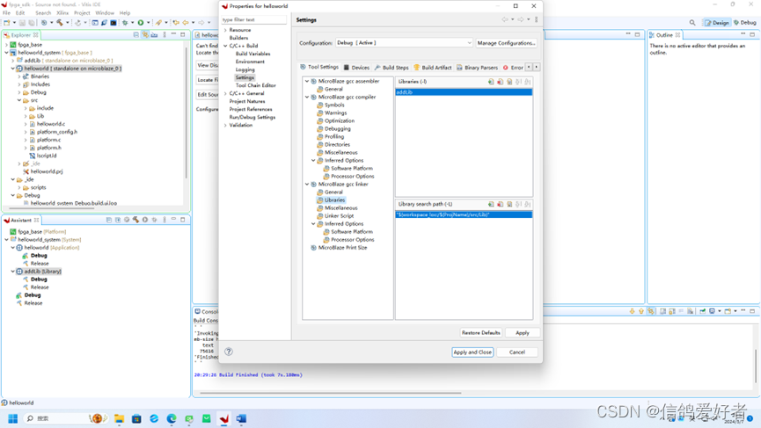Click Manage Configurations button
Screen dimensions: 761x428
click(506, 43)
